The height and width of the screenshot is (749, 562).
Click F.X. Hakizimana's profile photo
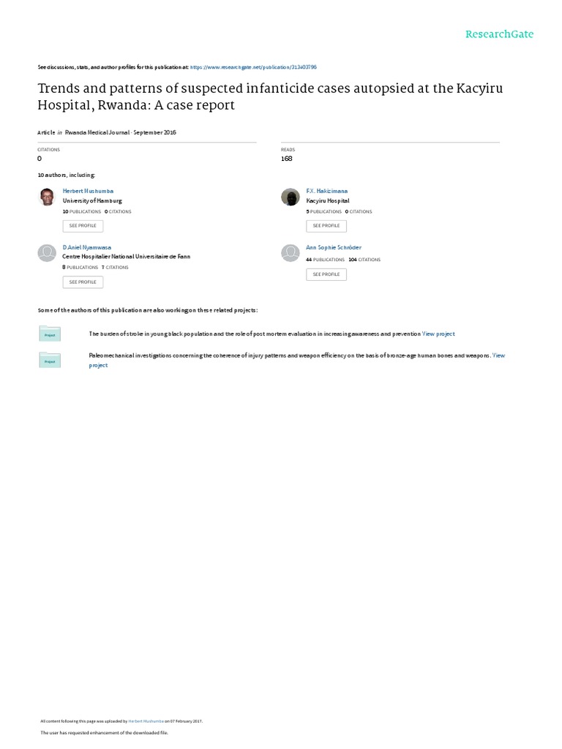(x=290, y=197)
